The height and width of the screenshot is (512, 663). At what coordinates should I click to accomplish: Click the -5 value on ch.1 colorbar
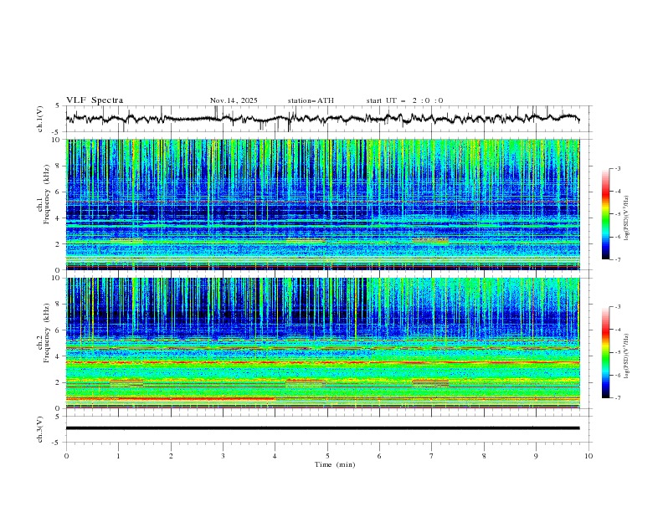618,214
